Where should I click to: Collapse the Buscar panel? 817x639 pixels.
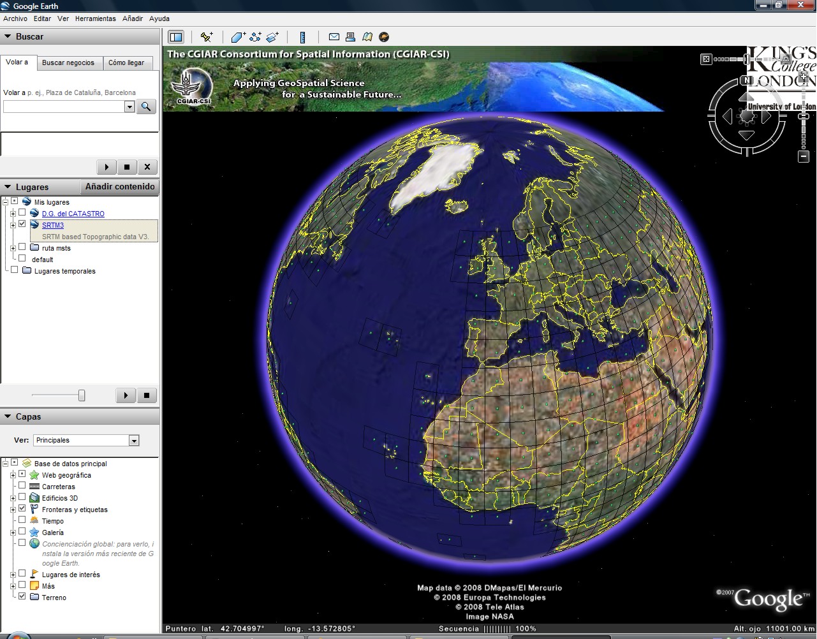pos(8,36)
